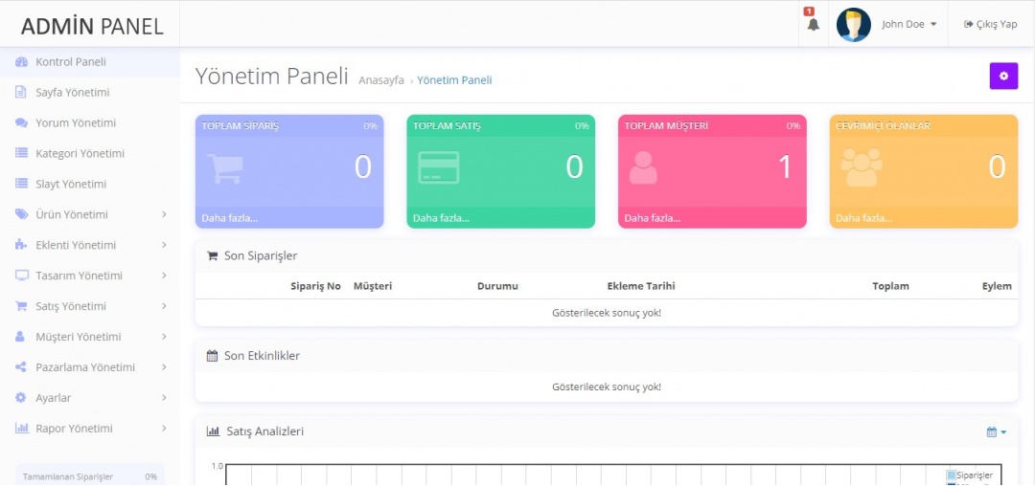
Task: Select Kategori Yönetimi from sidebar
Action: 80,153
